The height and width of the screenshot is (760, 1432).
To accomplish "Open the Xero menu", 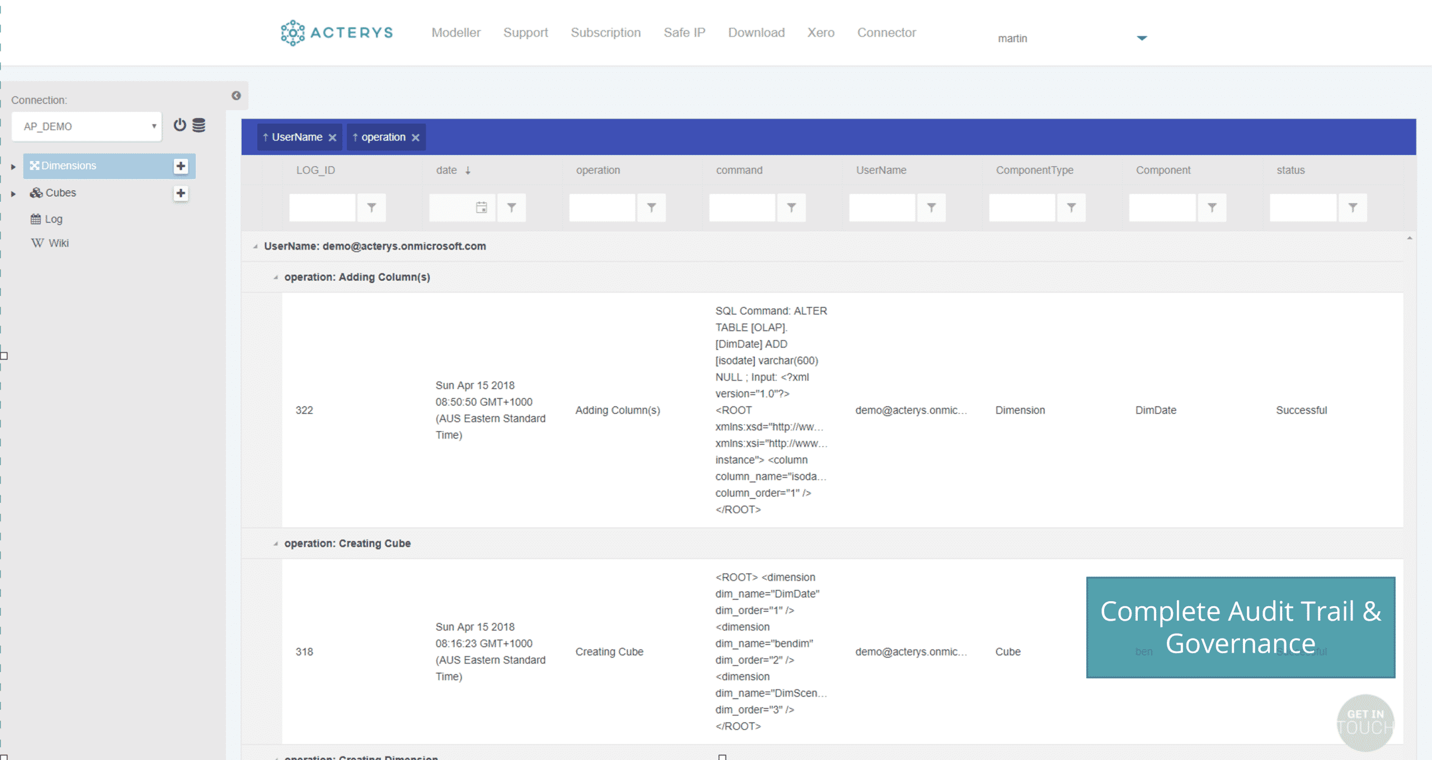I will pyautogui.click(x=821, y=32).
